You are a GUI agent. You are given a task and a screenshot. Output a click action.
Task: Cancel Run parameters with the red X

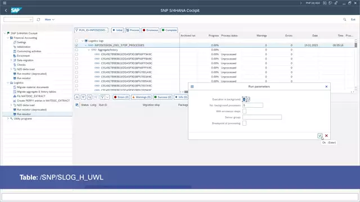tap(326, 136)
